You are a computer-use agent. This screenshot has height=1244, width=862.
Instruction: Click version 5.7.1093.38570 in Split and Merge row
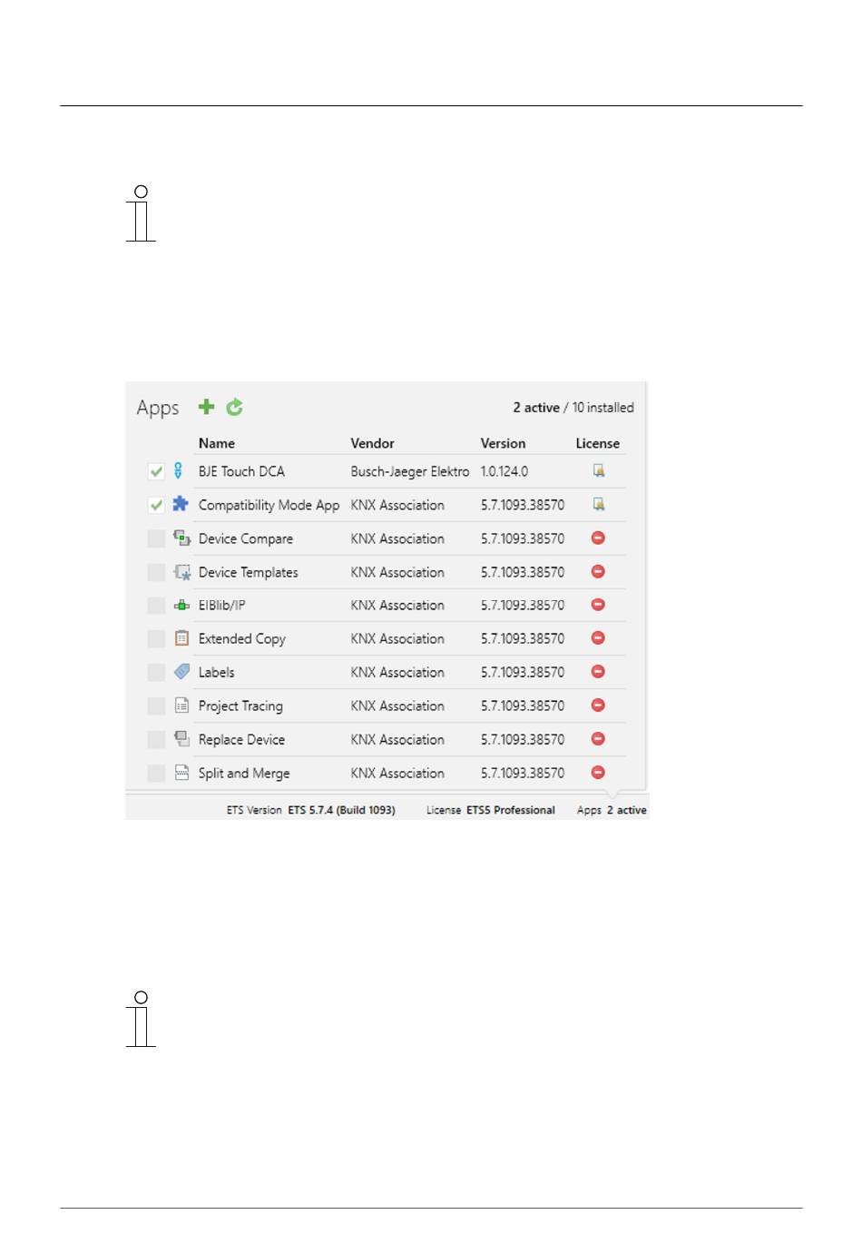pyautogui.click(x=523, y=773)
